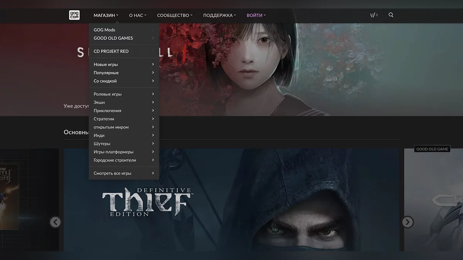Choose открытым миром category
Viewport: 463px width, 260px height.
pos(124,127)
